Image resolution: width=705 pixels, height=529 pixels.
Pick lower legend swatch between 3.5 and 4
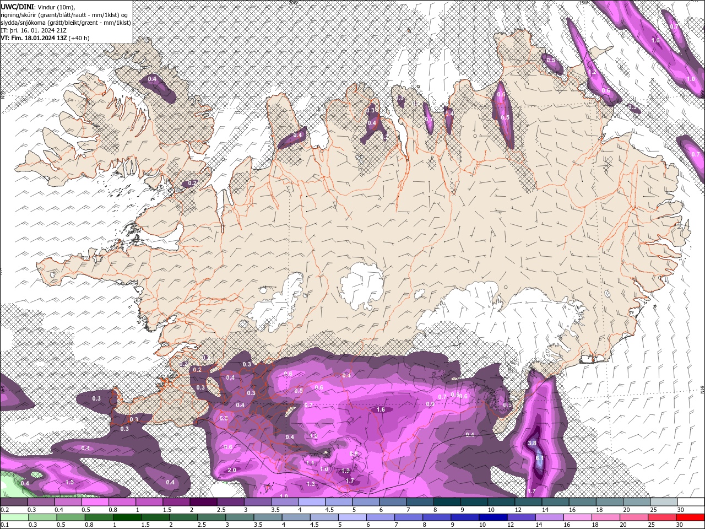click(267, 517)
